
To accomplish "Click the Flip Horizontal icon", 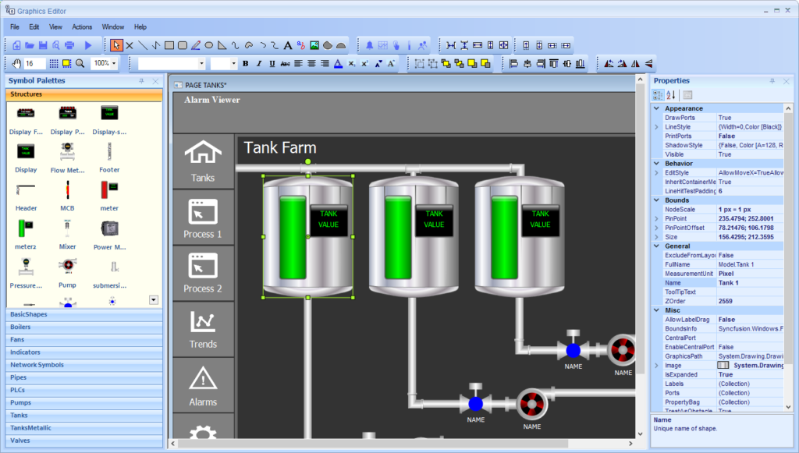I will point(634,62).
